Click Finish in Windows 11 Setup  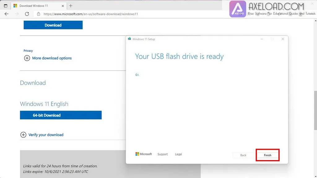point(267,155)
